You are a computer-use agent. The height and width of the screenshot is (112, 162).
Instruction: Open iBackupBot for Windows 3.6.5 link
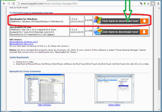click(x=24, y=42)
